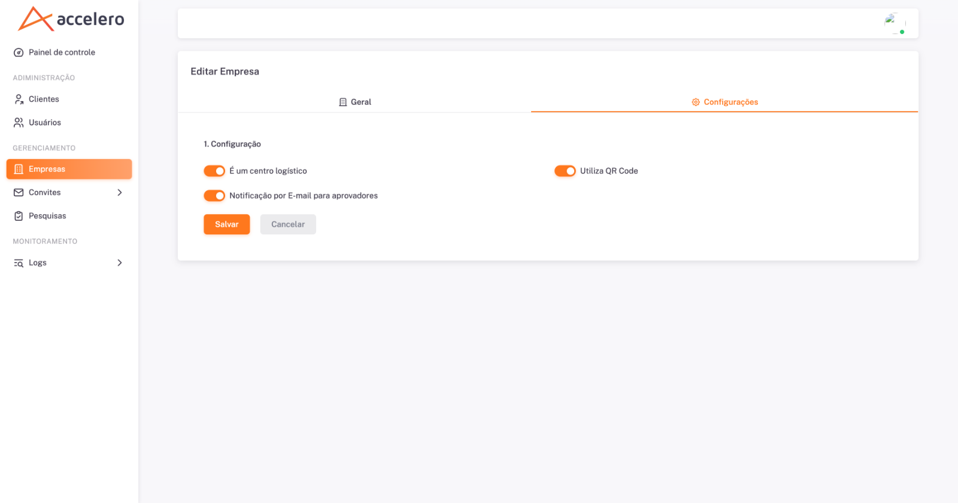Click the Logs search-list icon
This screenshot has width=958, height=503.
19,263
